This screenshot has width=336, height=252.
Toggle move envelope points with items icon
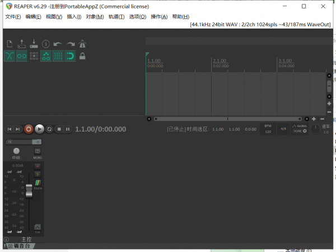46,56
